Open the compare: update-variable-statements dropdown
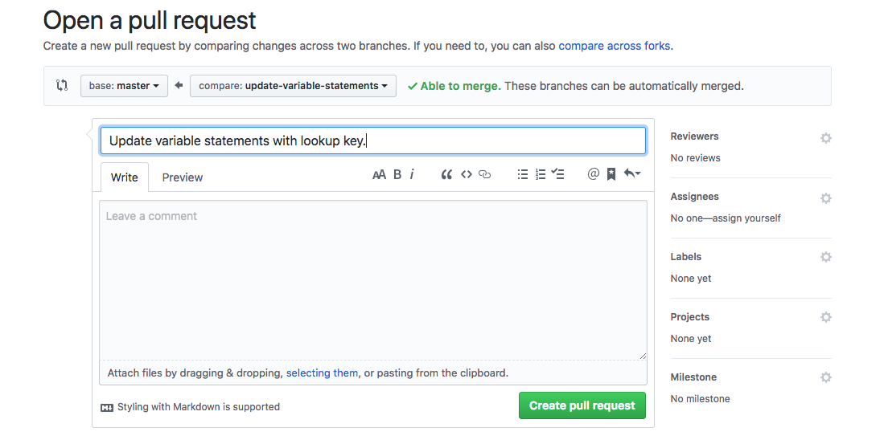Image resolution: width=880 pixels, height=444 pixels. pos(293,86)
